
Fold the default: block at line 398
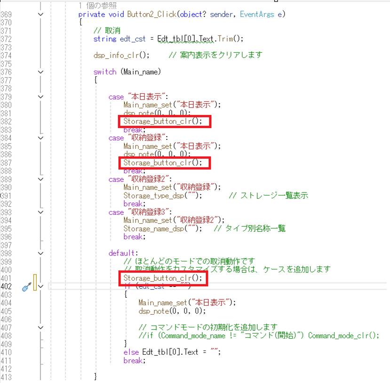[x=40, y=253]
